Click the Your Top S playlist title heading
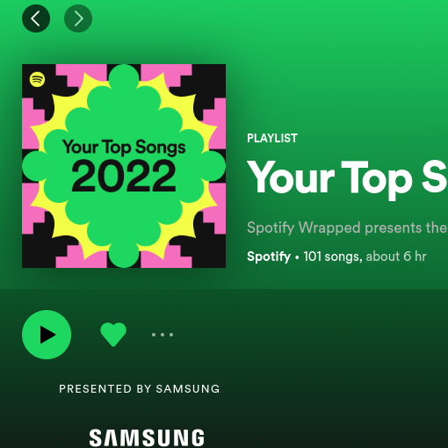Image resolution: width=448 pixels, height=448 pixels. (x=347, y=179)
